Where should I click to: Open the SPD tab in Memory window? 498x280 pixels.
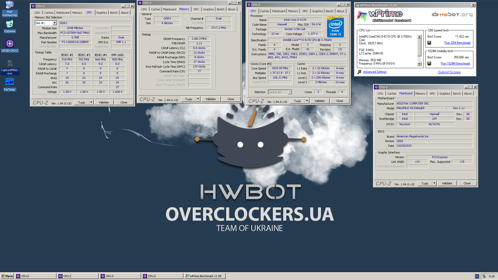pyautogui.click(x=196, y=9)
